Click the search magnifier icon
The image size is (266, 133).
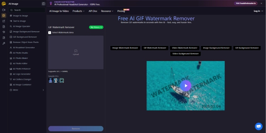pyautogui.click(x=11, y=10)
